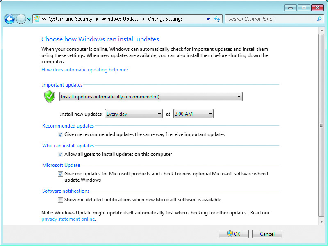Minimize the window
The height and width of the screenshot is (246, 328).
coord(290,8)
